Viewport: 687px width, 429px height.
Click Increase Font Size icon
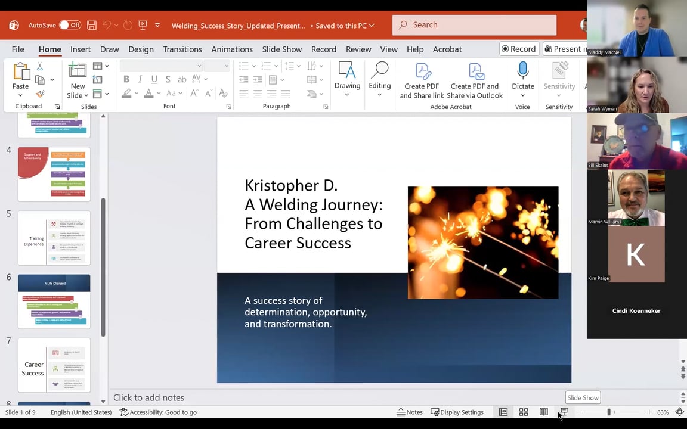click(194, 93)
